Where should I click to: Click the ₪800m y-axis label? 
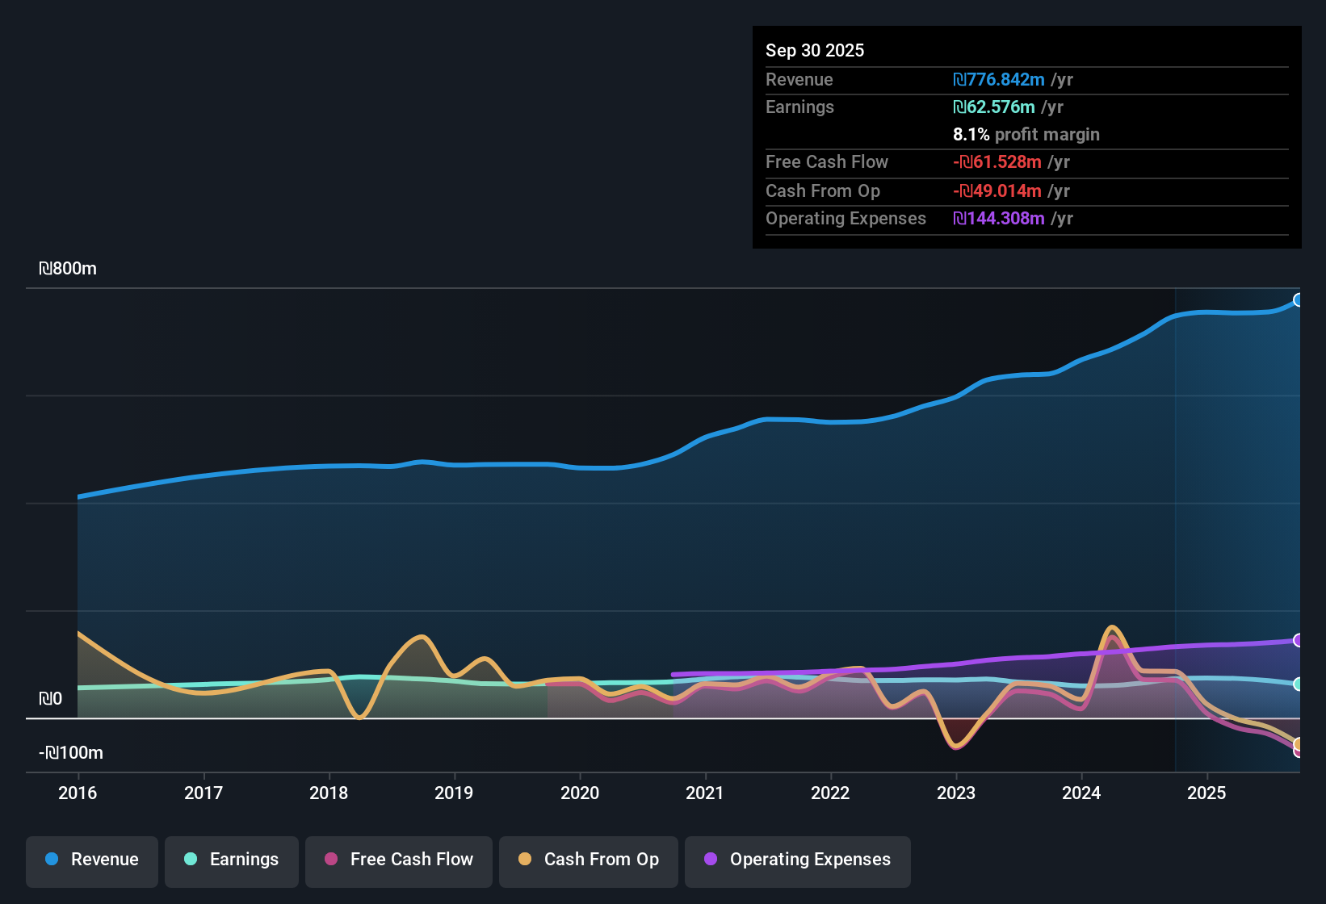(x=68, y=269)
